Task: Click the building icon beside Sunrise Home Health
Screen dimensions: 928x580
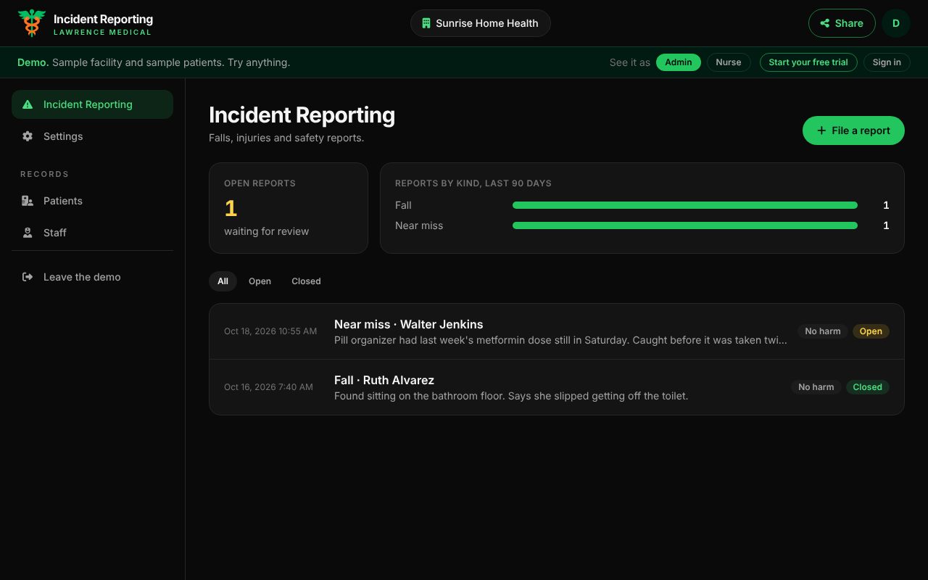Action: tap(426, 23)
